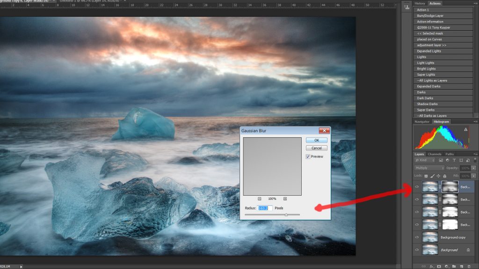Screen dimensions: 479x269
Task: Filter layers by smart objects icon
Action: (468, 160)
